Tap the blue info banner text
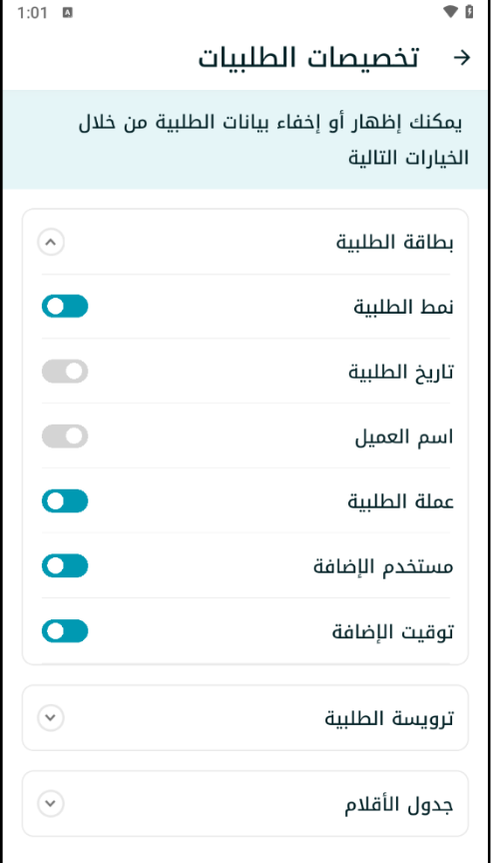 (x=273, y=141)
